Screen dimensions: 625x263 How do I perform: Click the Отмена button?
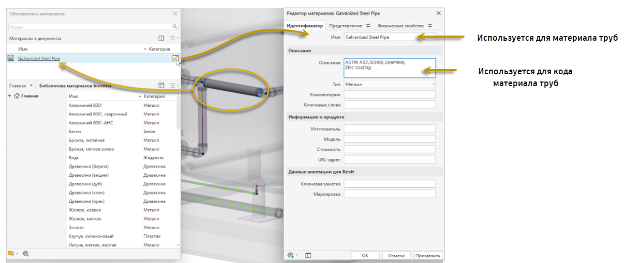point(396,255)
